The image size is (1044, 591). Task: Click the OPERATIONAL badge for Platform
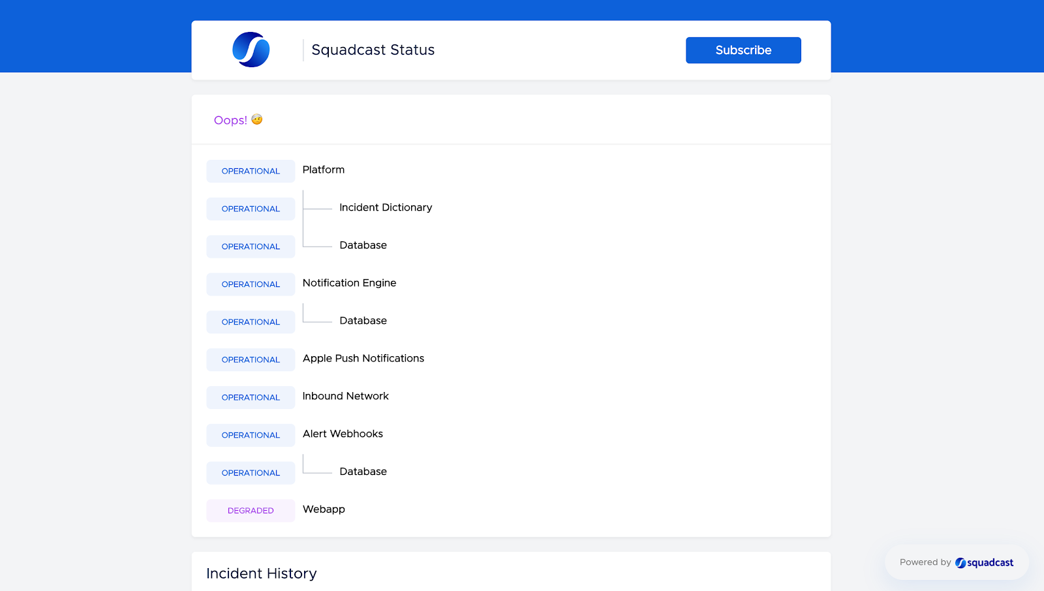pos(251,171)
